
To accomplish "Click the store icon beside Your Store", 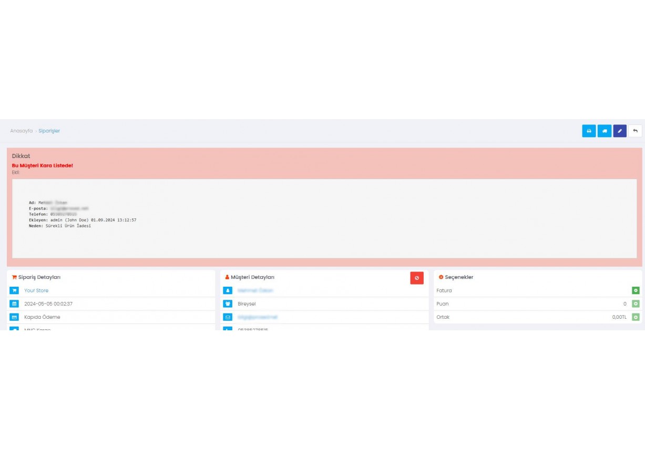I will point(13,290).
